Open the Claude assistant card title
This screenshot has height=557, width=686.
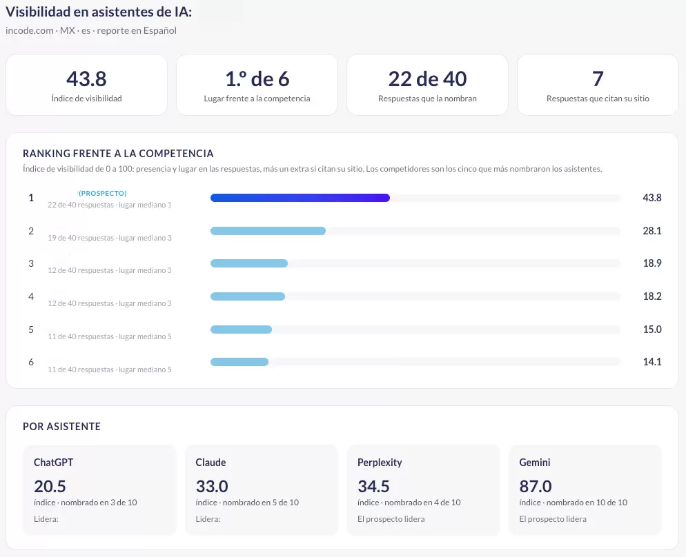point(210,463)
